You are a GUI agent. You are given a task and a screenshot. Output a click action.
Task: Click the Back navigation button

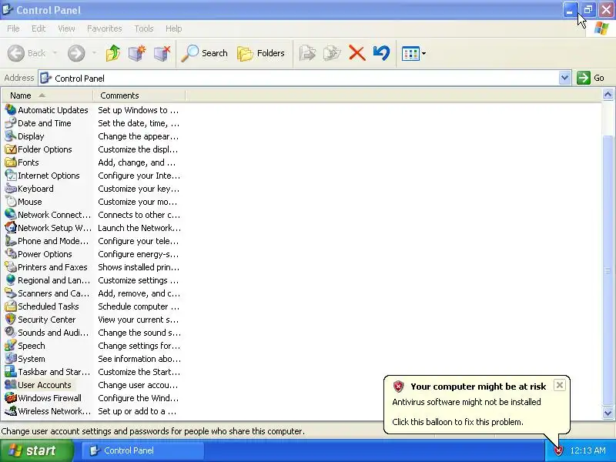[26, 53]
